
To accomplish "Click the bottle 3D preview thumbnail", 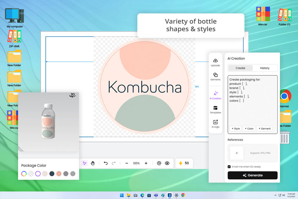I will (x=49, y=122).
